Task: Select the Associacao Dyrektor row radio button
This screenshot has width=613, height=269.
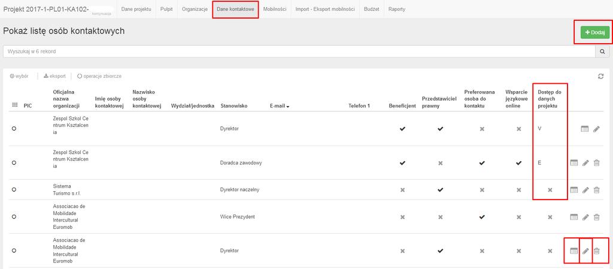Action: [14, 250]
